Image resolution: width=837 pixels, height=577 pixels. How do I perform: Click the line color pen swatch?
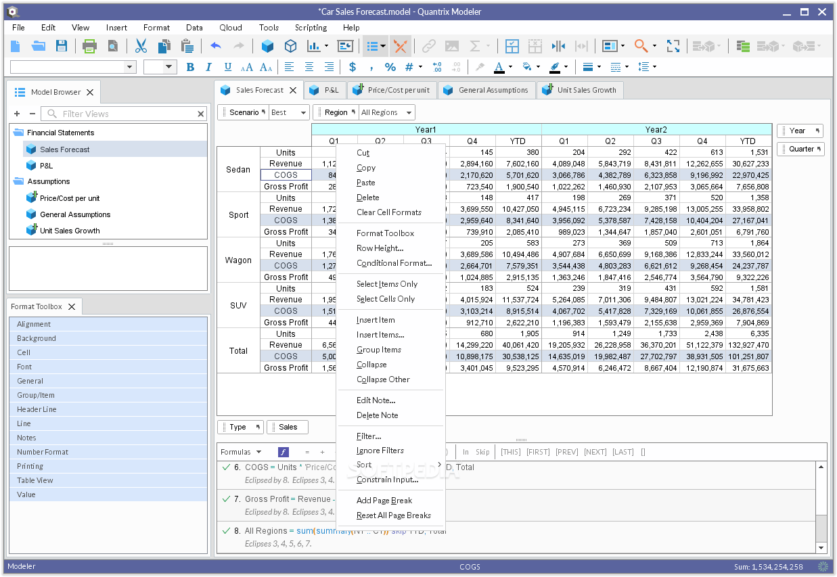[555, 67]
